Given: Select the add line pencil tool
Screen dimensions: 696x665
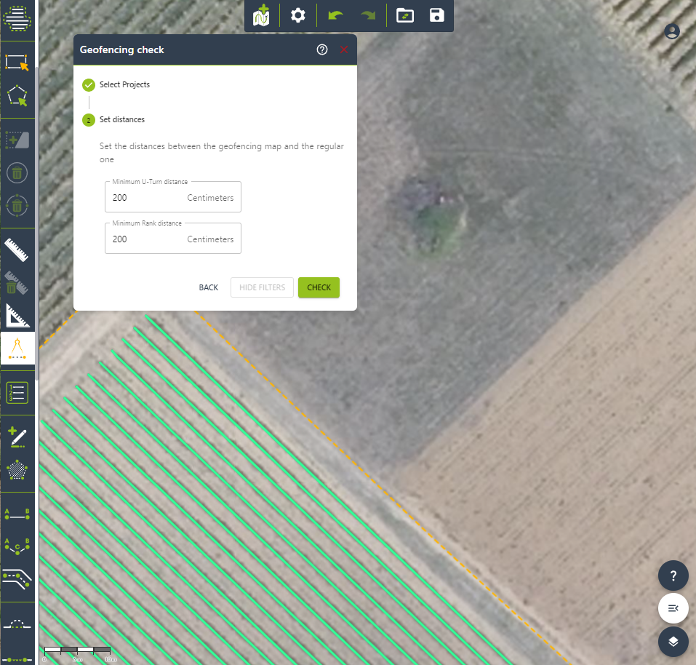Looking at the screenshot, I should (17, 437).
